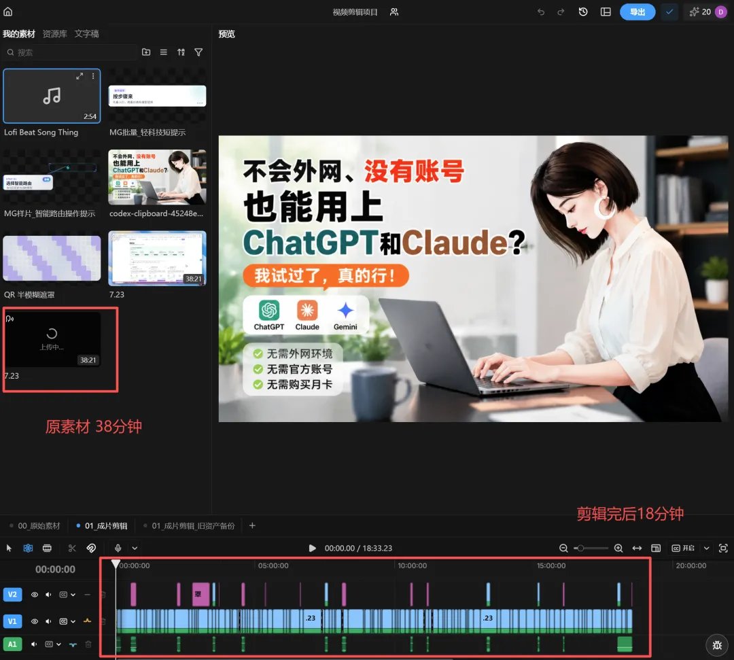The height and width of the screenshot is (660, 734).
Task: Focus the 搜索 media search field
Action: coord(70,52)
